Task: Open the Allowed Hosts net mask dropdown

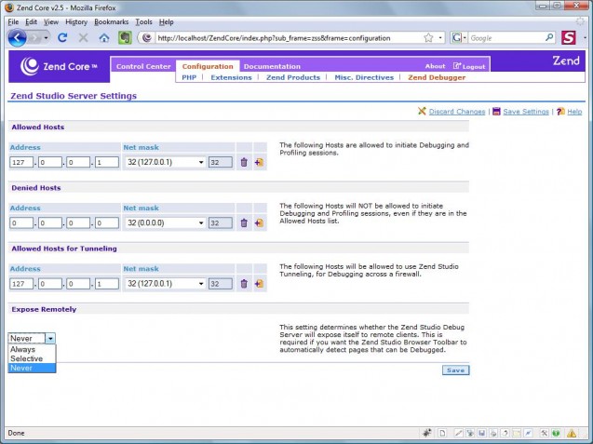Action: 165,162
